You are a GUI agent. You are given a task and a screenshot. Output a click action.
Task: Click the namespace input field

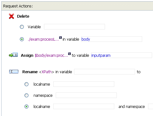click(86, 95)
